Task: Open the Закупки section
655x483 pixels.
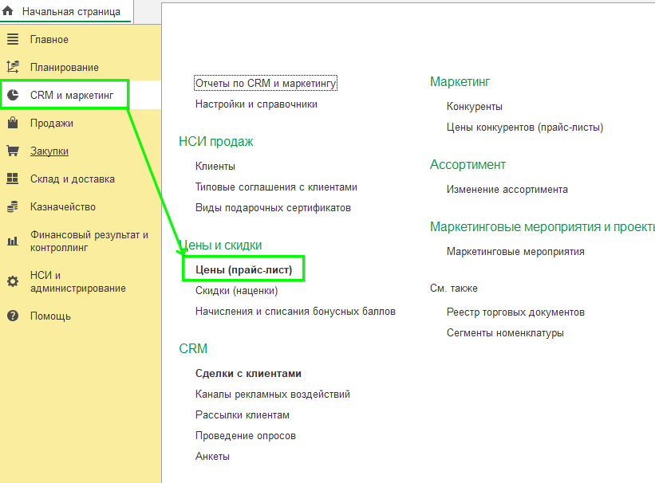Action: (x=49, y=151)
